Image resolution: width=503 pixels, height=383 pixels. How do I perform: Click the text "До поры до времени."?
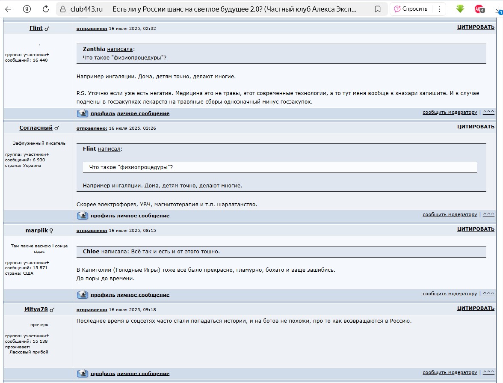tap(105, 278)
